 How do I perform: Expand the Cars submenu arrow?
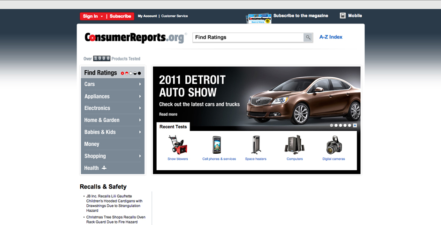coord(140,84)
